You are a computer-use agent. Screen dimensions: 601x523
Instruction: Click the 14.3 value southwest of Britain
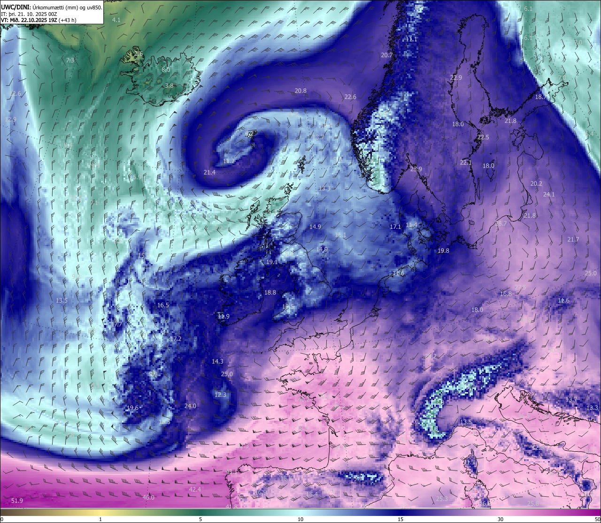tap(217, 362)
